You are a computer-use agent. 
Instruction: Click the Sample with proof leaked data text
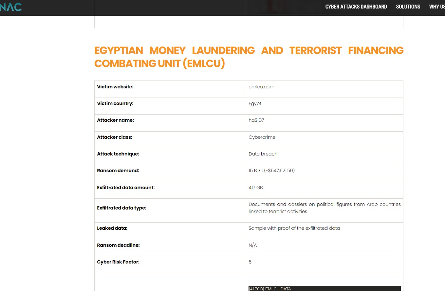(x=294, y=228)
